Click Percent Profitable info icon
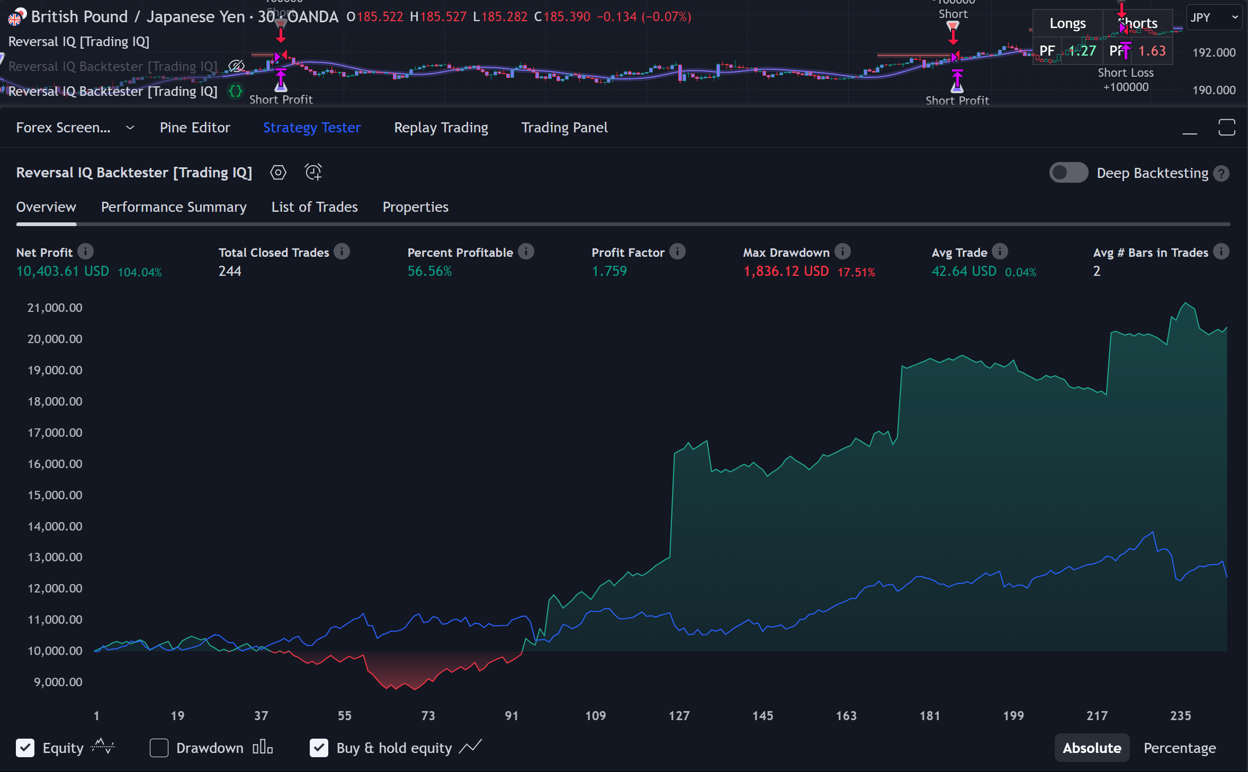This screenshot has height=772, width=1248. [x=526, y=252]
